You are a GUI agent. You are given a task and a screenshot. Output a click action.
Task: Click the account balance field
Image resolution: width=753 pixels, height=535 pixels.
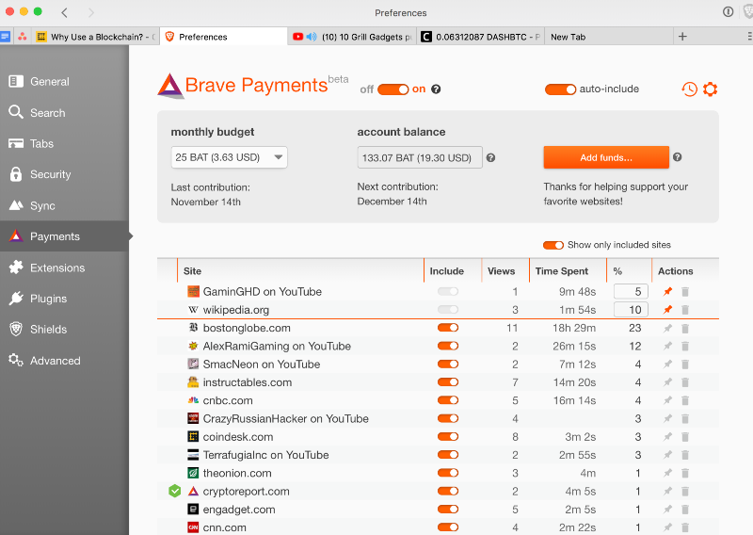pyautogui.click(x=420, y=157)
